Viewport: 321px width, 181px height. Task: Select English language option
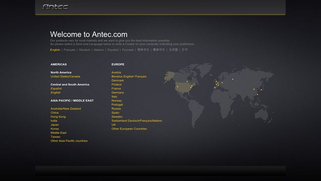tap(55, 50)
